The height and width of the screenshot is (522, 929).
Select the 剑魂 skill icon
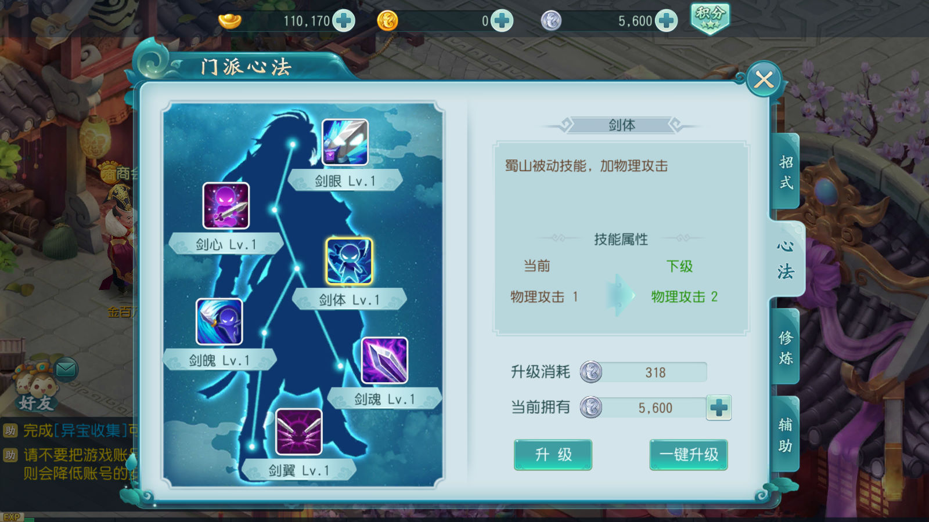tap(384, 361)
